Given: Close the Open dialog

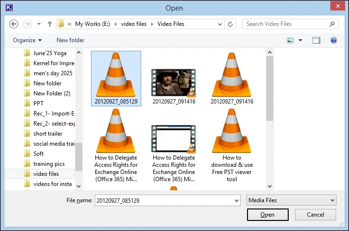Looking at the screenshot, I should 338,6.
